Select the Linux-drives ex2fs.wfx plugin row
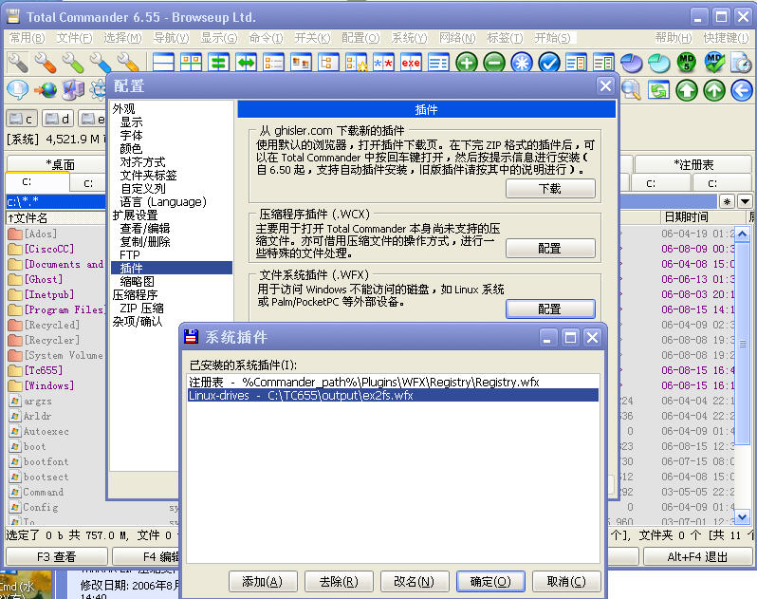The height and width of the screenshot is (599, 757). (393, 395)
